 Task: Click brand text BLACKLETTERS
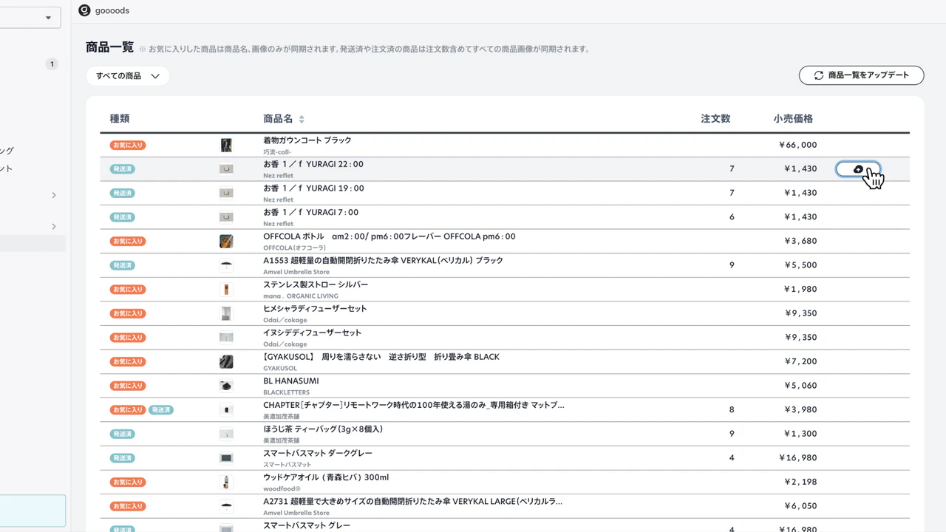coord(287,392)
